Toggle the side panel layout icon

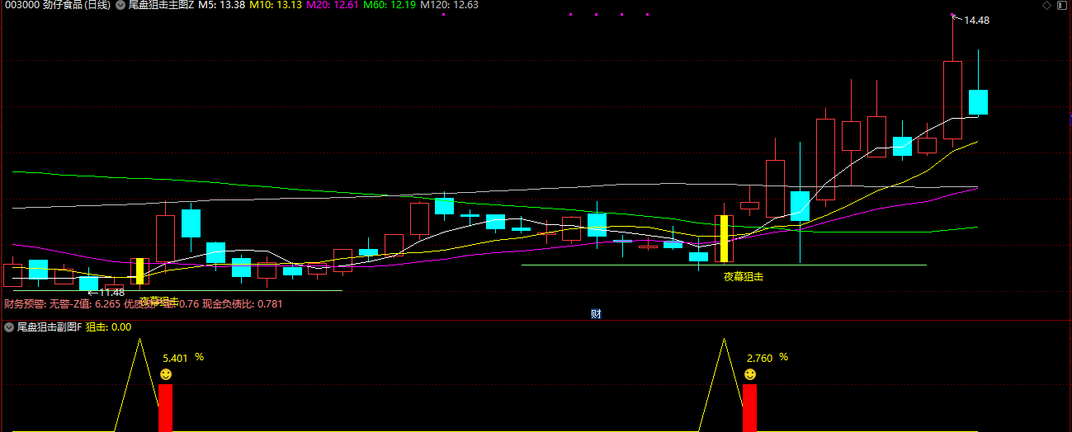1063,5
